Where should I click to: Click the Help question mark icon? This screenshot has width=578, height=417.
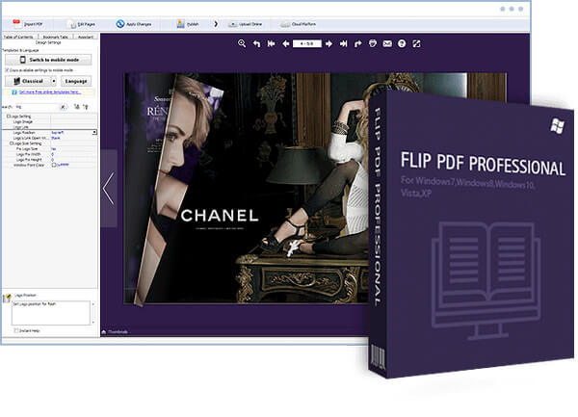coord(402,44)
